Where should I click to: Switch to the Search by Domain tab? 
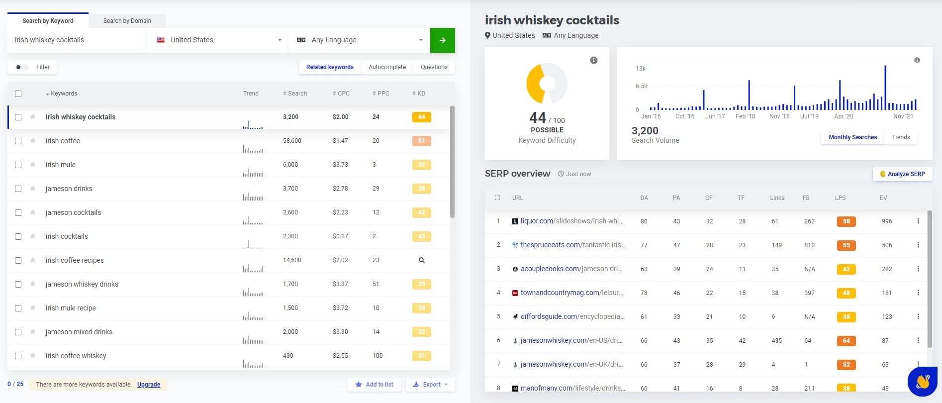[x=127, y=21]
